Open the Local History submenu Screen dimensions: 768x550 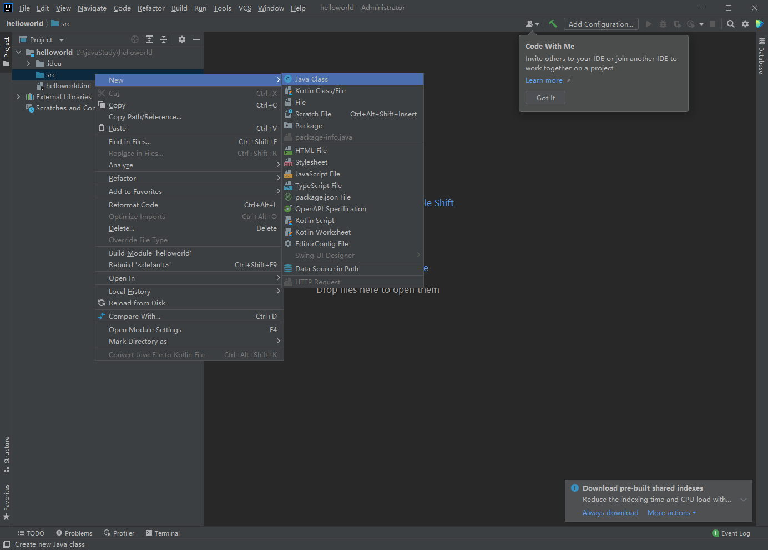click(189, 292)
